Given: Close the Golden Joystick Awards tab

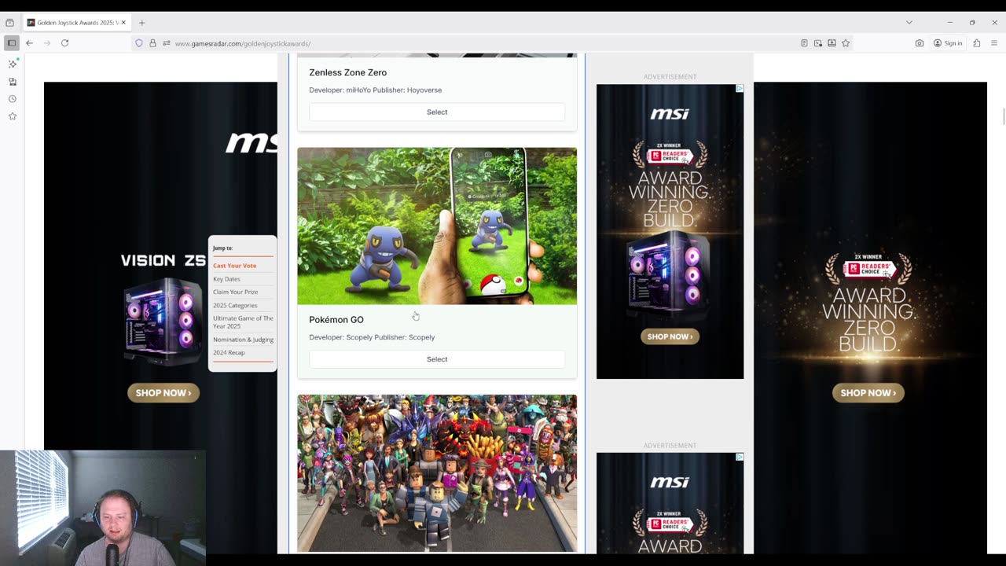Looking at the screenshot, I should pos(123,23).
